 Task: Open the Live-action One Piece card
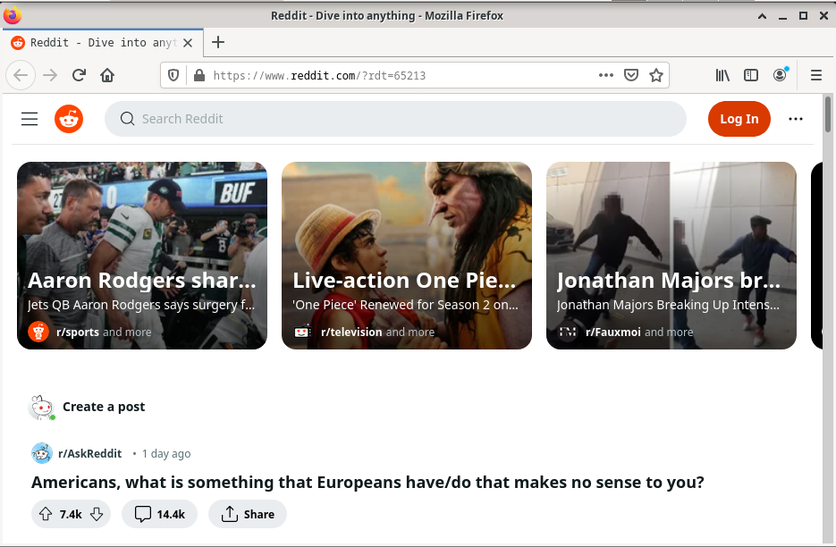pyautogui.click(x=406, y=256)
